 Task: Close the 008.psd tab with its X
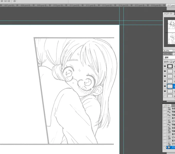pyautogui.click(x=34, y=5)
